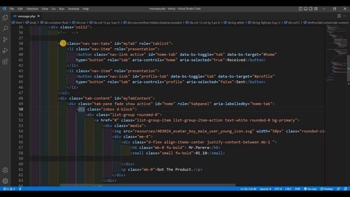350x197 pixels.
Task: Click the Go Live status button
Action: (x=310, y=189)
